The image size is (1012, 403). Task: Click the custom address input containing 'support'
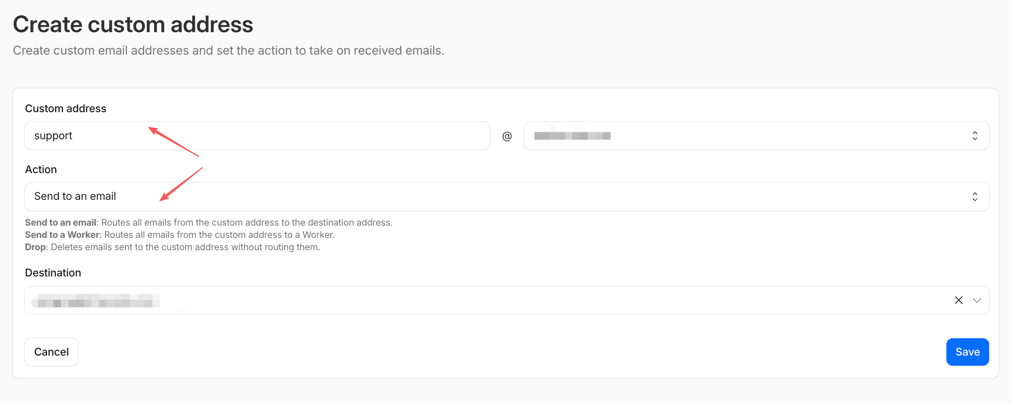pos(257,136)
